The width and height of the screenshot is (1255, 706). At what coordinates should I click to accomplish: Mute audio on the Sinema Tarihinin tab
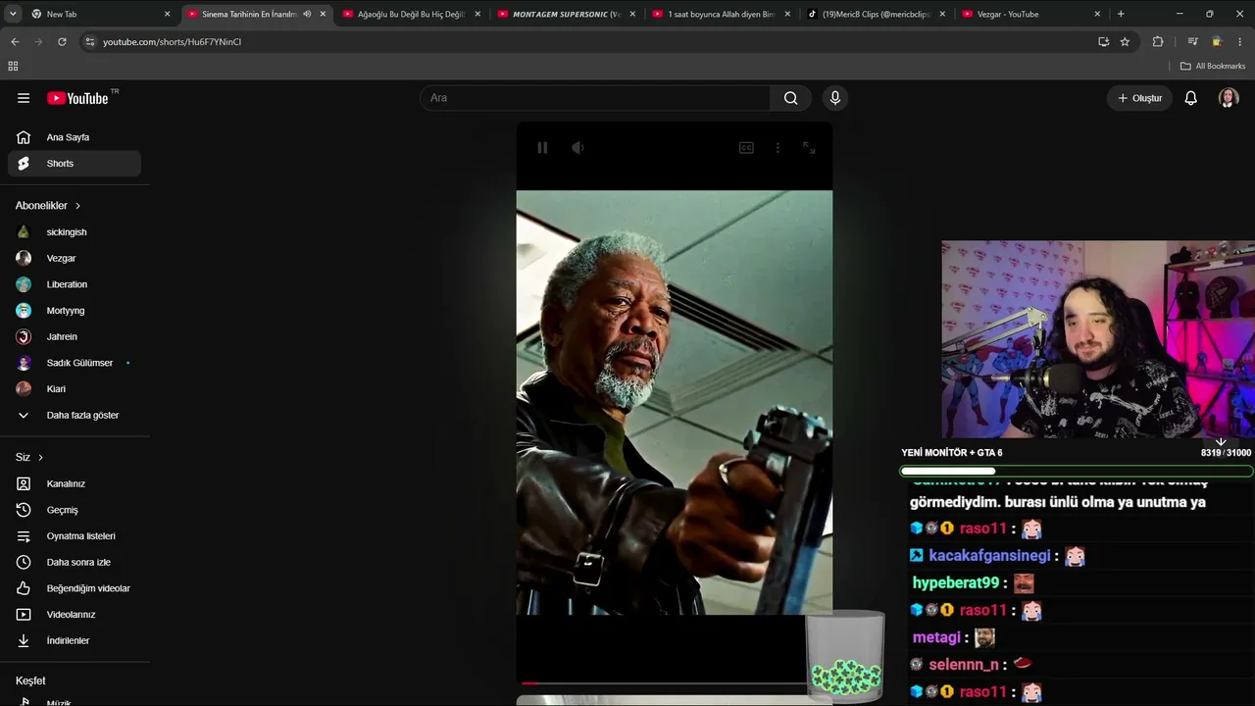(x=307, y=14)
